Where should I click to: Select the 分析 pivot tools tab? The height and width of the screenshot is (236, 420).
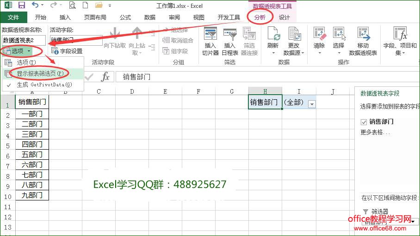click(x=260, y=18)
